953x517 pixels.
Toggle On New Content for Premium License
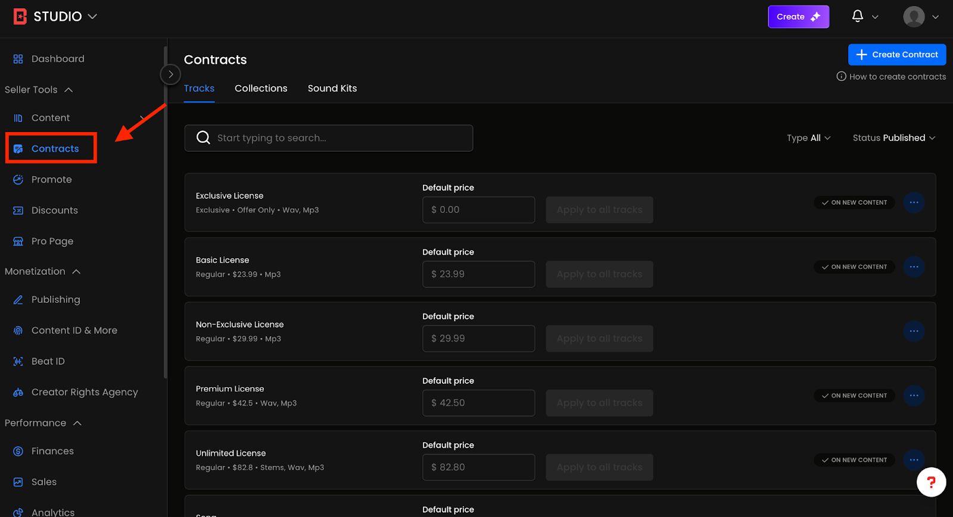coord(854,396)
